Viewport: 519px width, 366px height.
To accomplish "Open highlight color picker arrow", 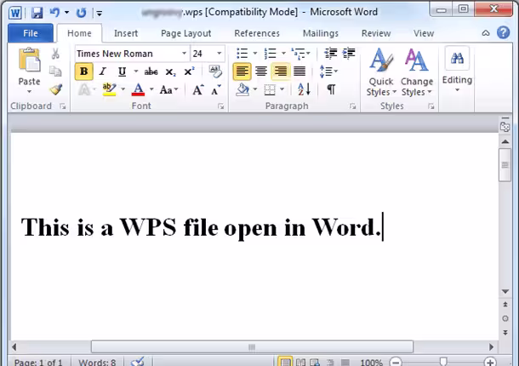I will coord(123,89).
